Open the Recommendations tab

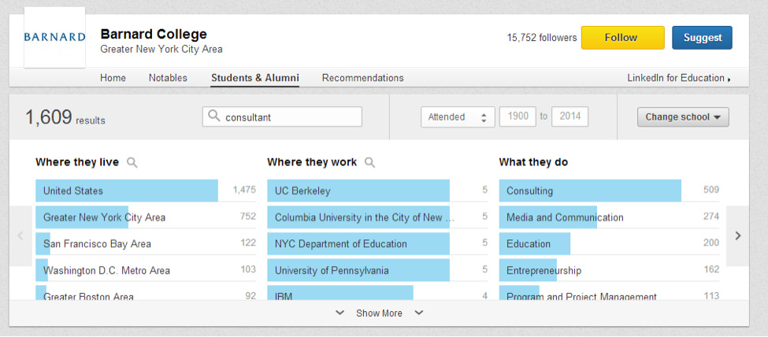coord(362,78)
